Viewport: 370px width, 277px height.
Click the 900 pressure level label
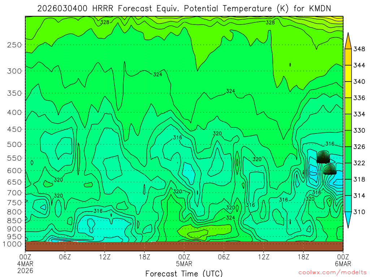tap(14, 229)
